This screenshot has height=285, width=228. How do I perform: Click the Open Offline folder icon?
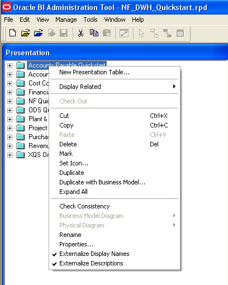point(25,33)
